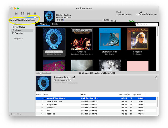
Task: Click 03:44 duration of Have Some Love
Action: pyautogui.click(x=124, y=101)
